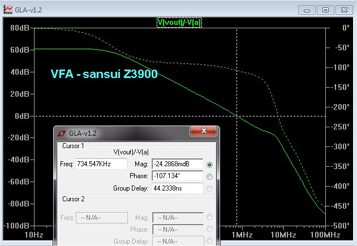Click the 10MHz frequency axis label
This screenshot has height=246, width=357.
point(283,235)
